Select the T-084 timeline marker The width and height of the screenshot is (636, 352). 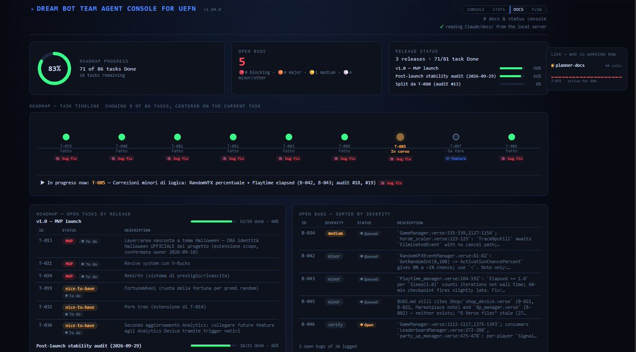(344, 137)
